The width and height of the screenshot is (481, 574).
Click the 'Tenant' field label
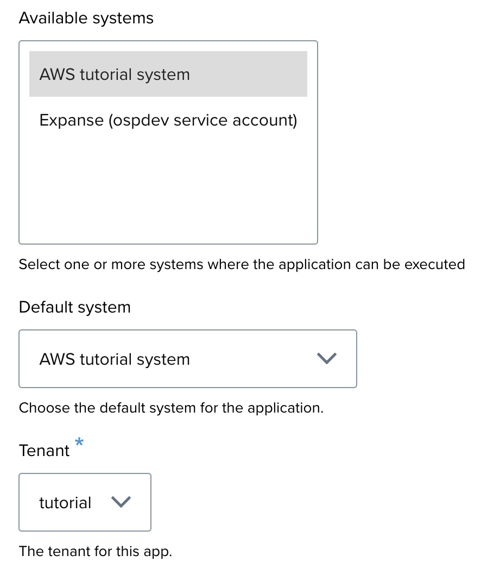coord(44,451)
